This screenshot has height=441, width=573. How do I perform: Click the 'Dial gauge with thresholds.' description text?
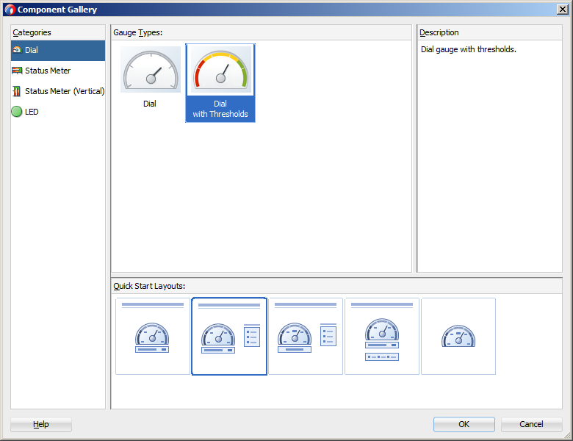pos(469,49)
